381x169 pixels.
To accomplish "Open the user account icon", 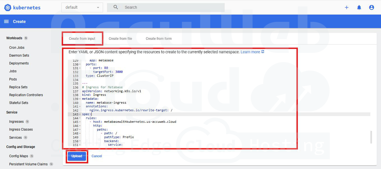I will (371, 8).
